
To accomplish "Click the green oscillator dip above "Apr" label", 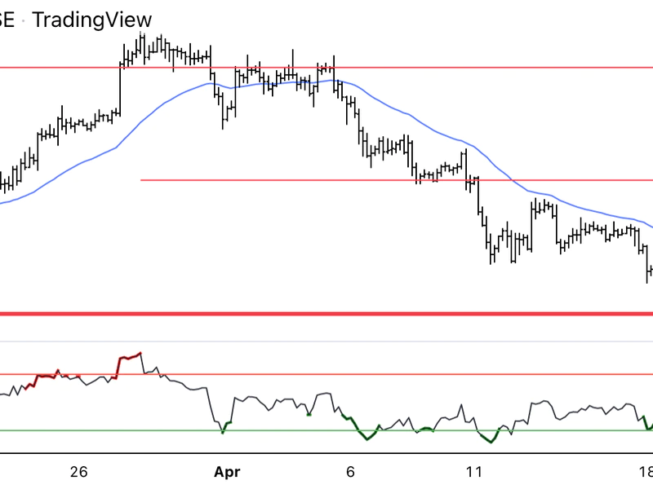I will [222, 429].
